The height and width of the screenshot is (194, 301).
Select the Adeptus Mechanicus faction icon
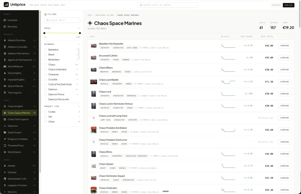pos(5,53)
